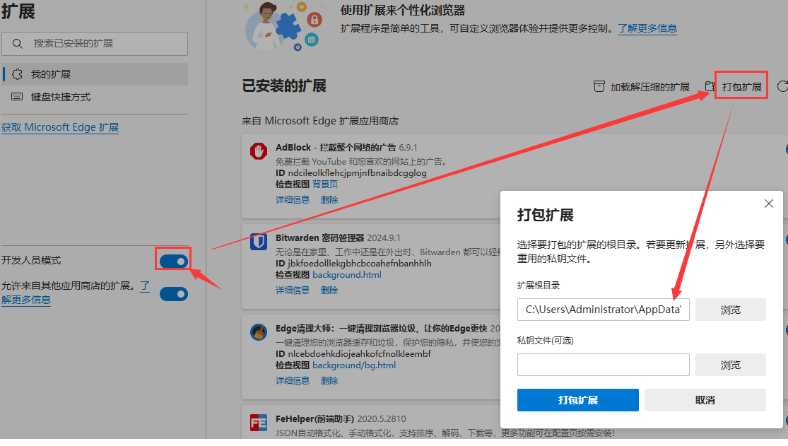Click the 扩展根目录 path field
788x446 pixels.
pyautogui.click(x=603, y=310)
